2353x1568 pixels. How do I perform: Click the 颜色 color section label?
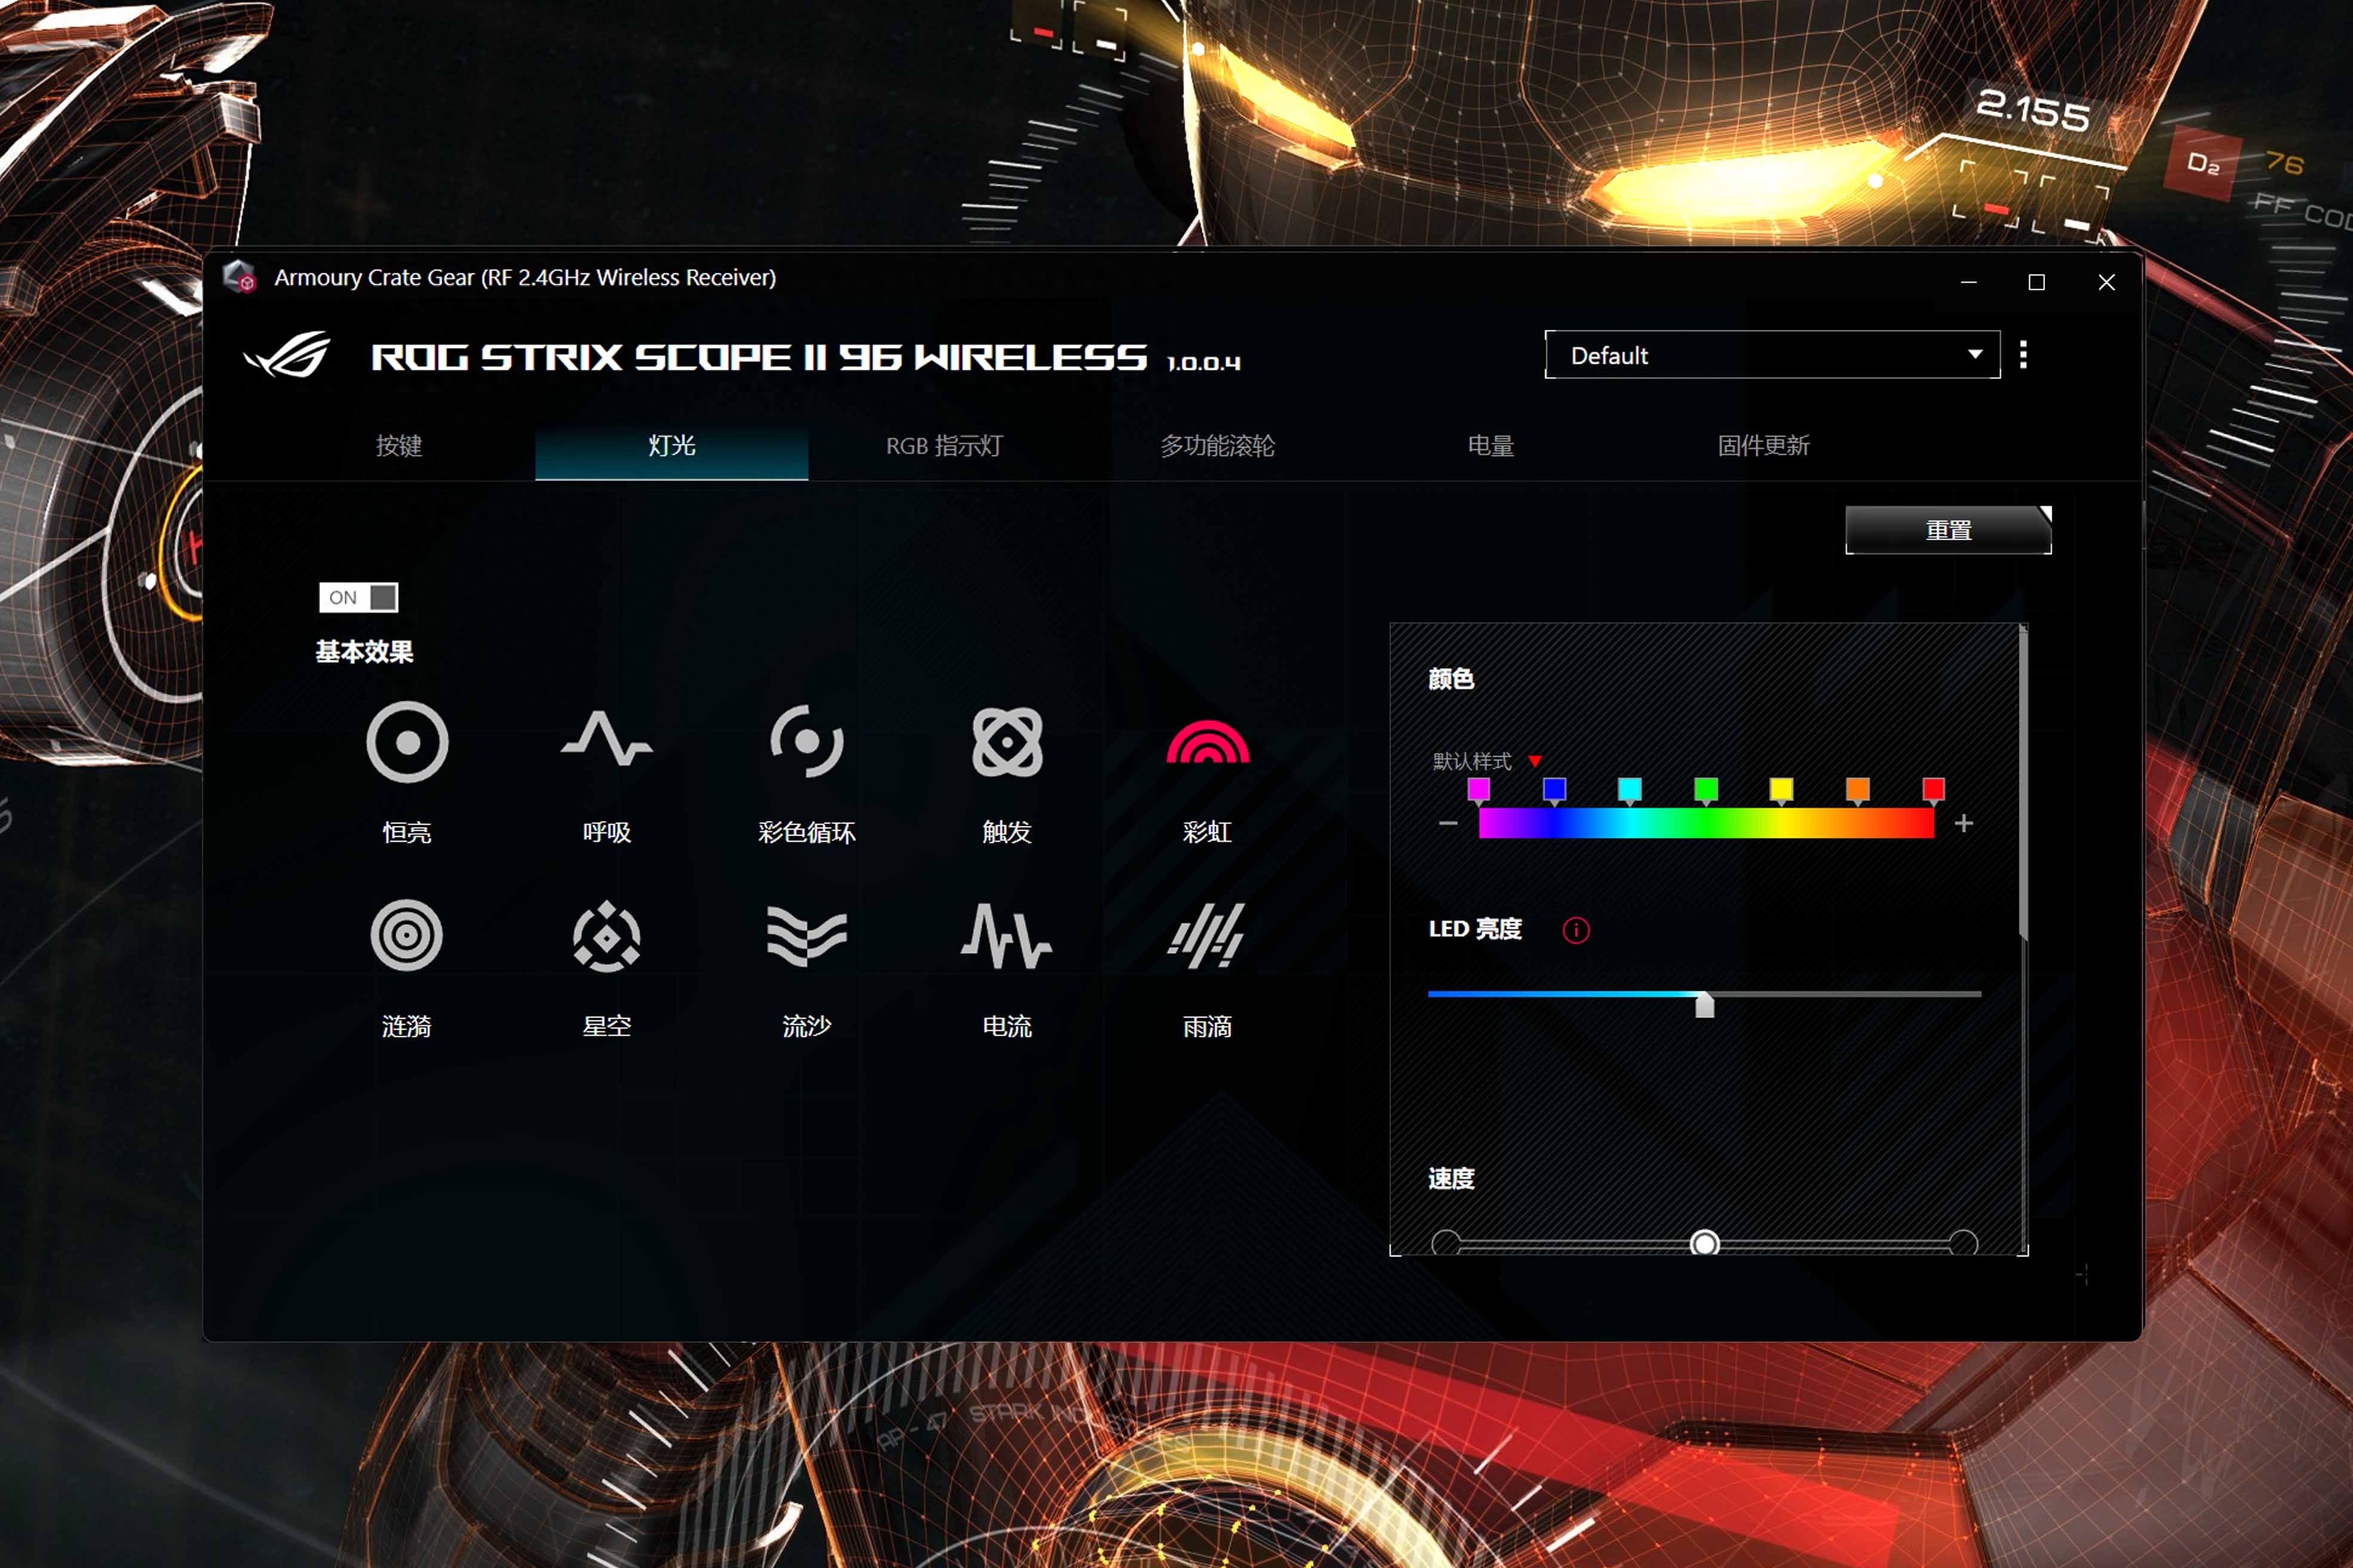[x=1451, y=679]
